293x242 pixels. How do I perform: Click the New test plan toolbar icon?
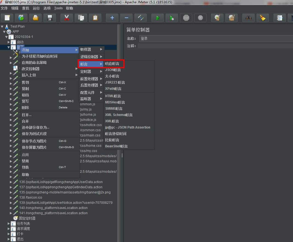7,18
